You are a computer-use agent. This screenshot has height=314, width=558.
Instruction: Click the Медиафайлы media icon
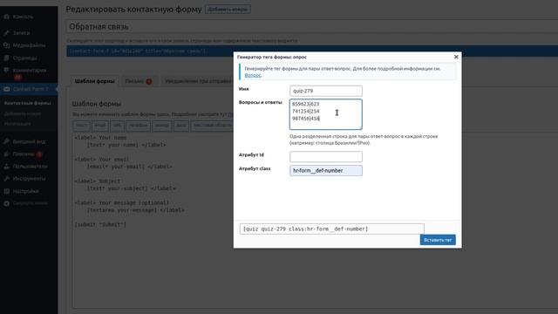click(x=6, y=45)
